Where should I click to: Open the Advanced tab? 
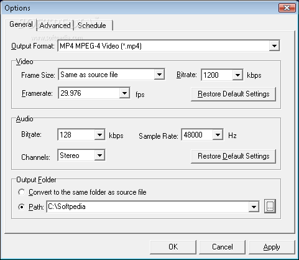tap(55, 26)
